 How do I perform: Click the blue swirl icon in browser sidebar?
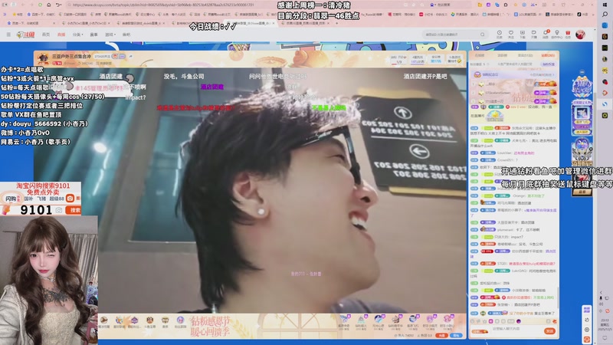click(605, 104)
